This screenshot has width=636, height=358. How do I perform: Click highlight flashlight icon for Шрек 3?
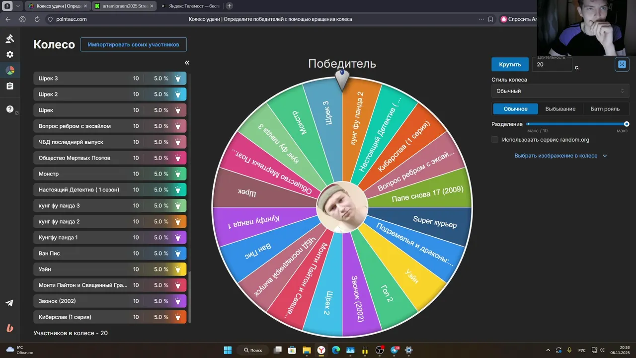click(178, 79)
